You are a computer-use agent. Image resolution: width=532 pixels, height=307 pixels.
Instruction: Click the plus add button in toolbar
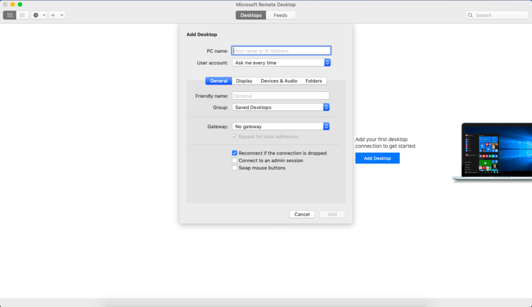53,15
